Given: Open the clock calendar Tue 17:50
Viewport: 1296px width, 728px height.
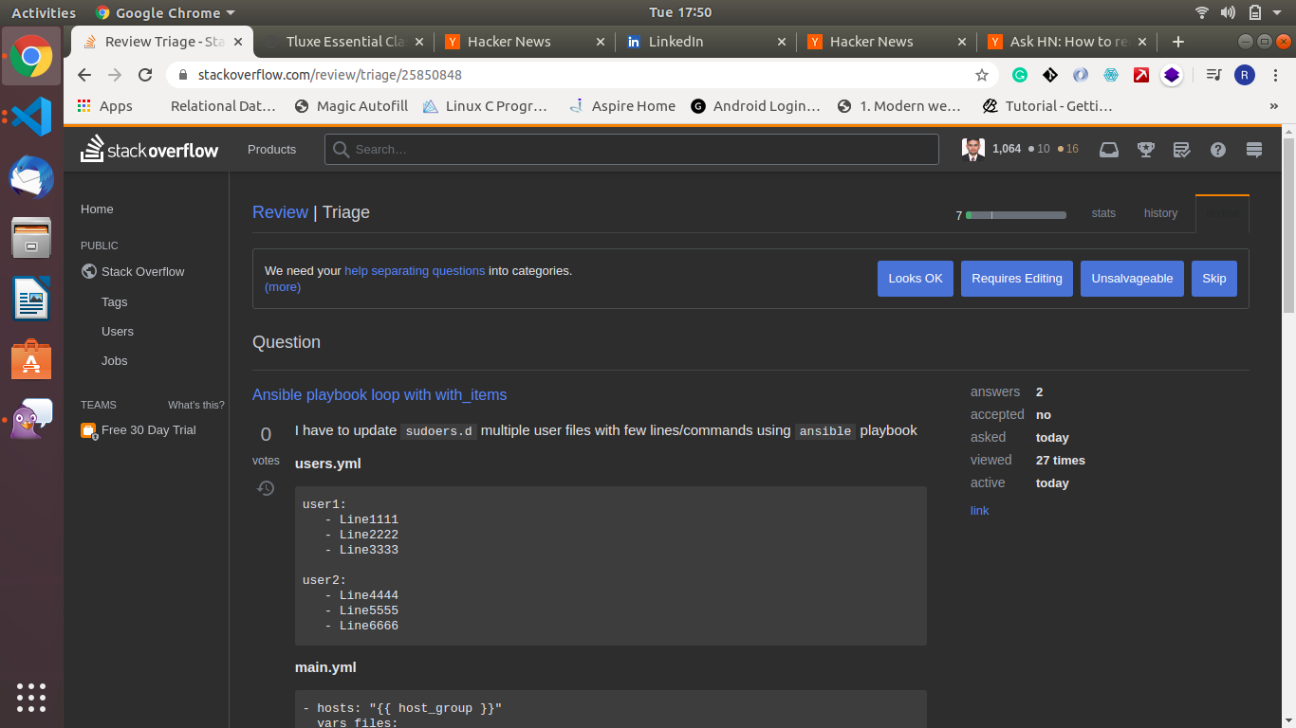Looking at the screenshot, I should [x=680, y=12].
